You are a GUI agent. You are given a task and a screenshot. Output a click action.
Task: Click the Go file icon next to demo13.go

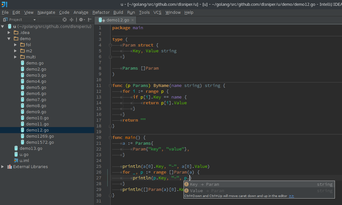click(16, 148)
